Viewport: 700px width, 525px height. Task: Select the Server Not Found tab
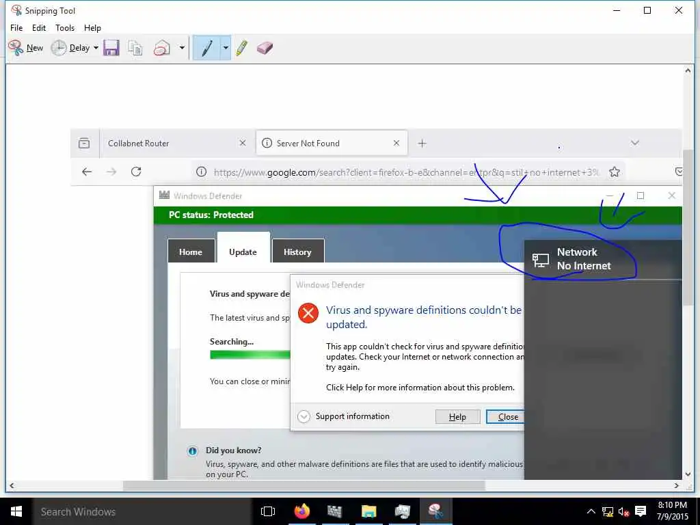coord(332,144)
